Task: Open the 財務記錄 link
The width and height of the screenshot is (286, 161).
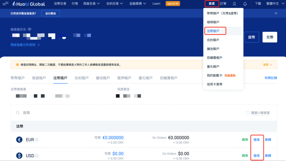Action: [x=271, y=78]
